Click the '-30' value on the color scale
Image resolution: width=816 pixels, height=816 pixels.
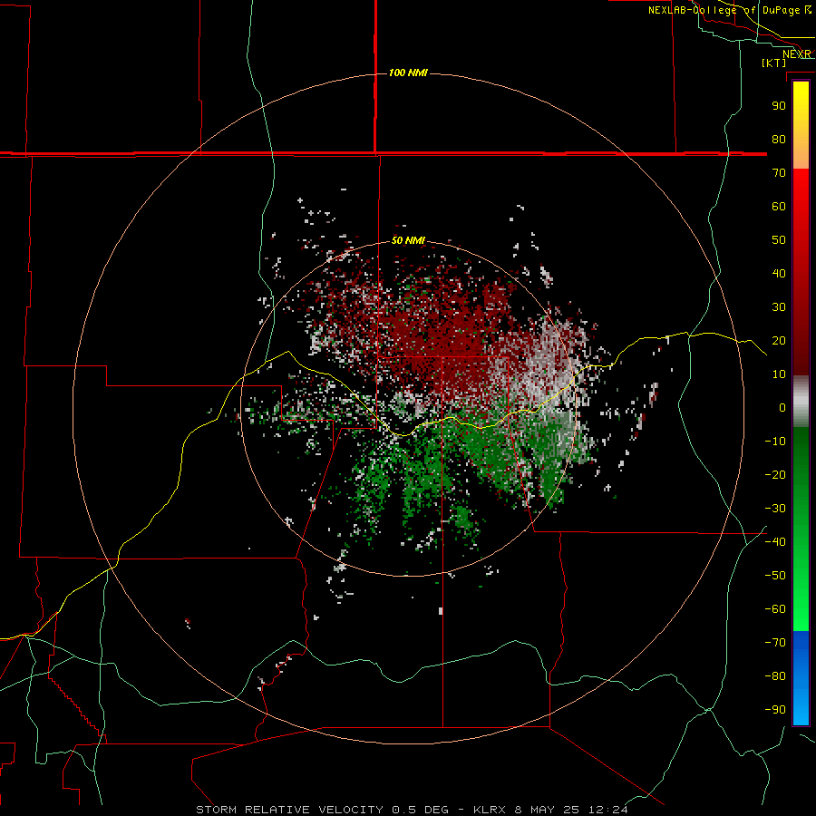tap(775, 509)
